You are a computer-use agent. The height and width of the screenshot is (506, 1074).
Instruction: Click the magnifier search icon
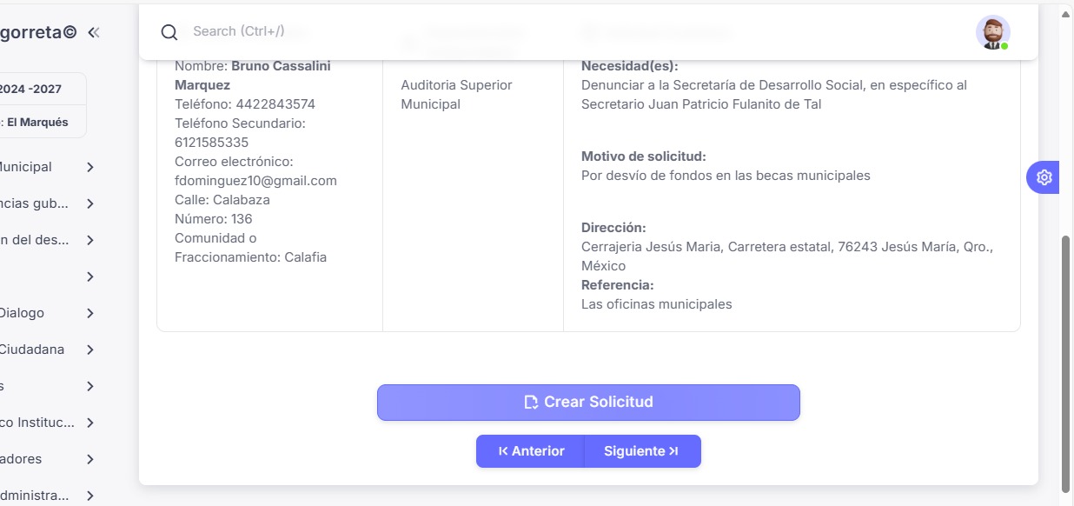click(169, 32)
